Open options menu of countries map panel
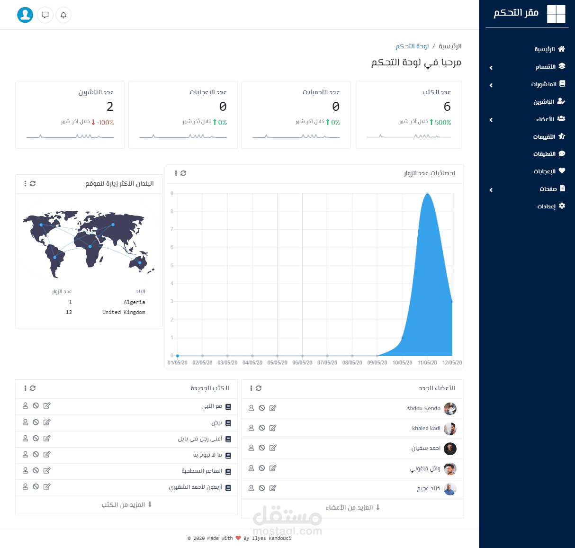 pos(25,184)
